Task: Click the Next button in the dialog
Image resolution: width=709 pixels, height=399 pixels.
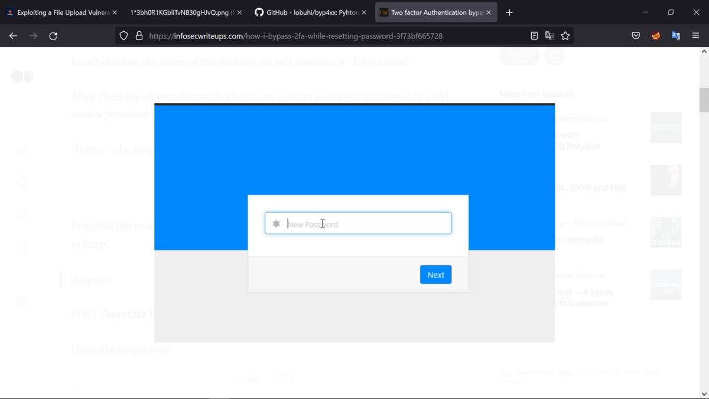Action: click(x=435, y=274)
